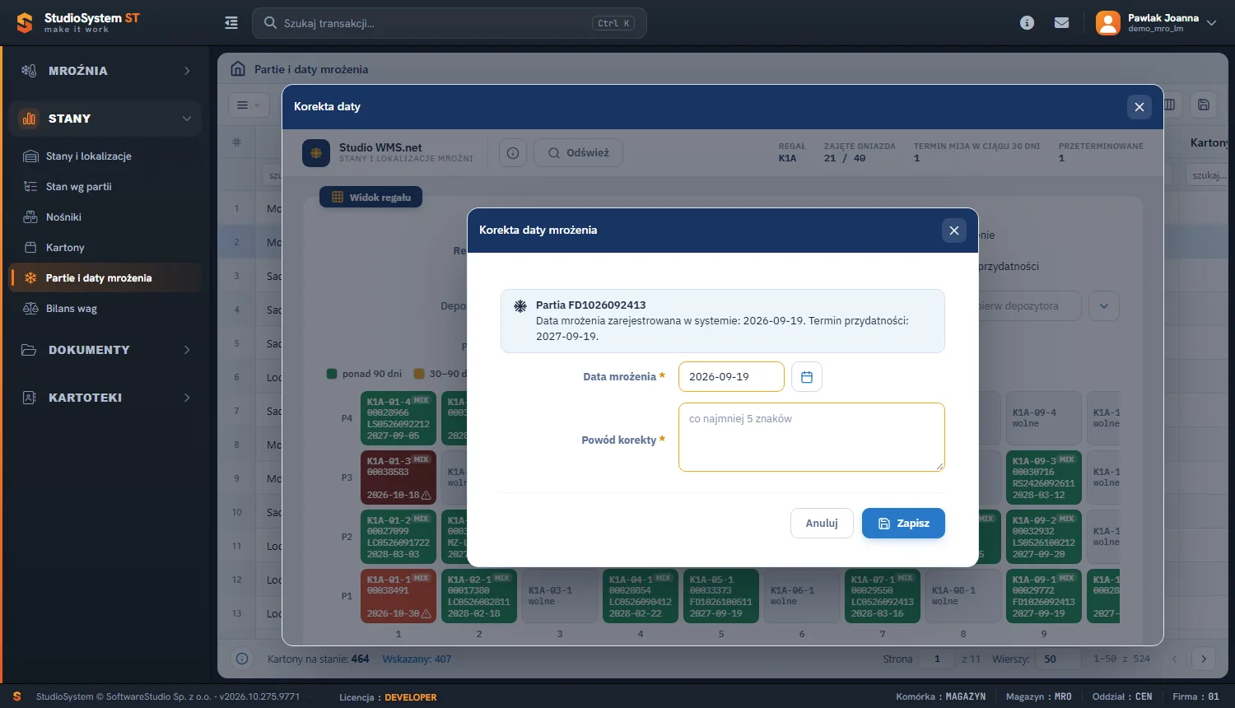1235x708 pixels.
Task: Click the columns layout icon in toolbar
Action: coord(1170,105)
